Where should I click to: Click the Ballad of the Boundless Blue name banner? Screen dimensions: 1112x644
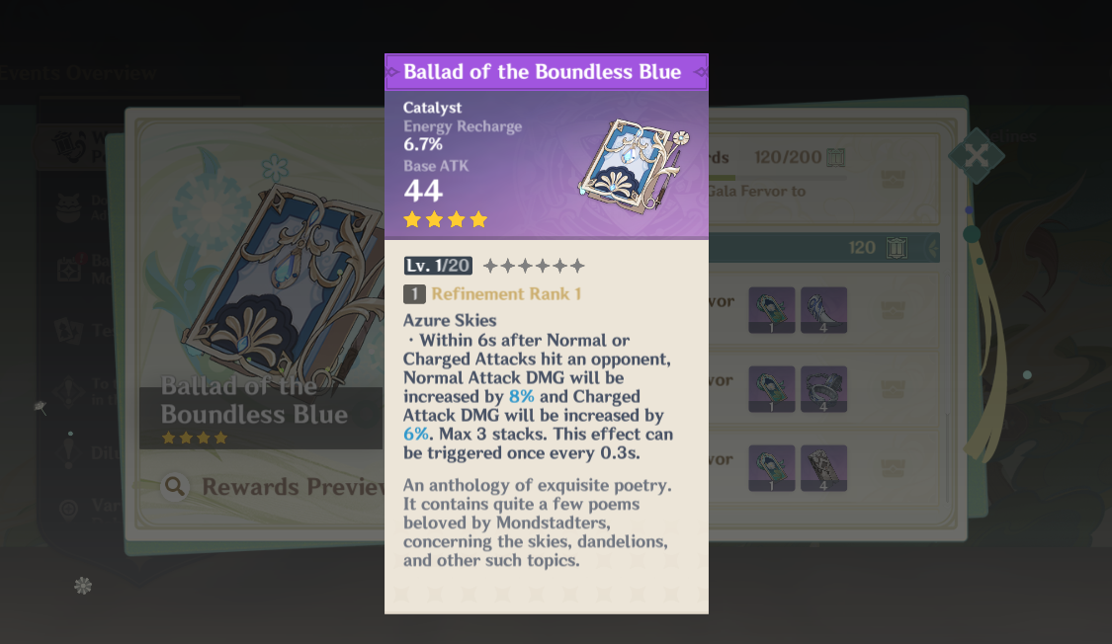click(x=547, y=71)
